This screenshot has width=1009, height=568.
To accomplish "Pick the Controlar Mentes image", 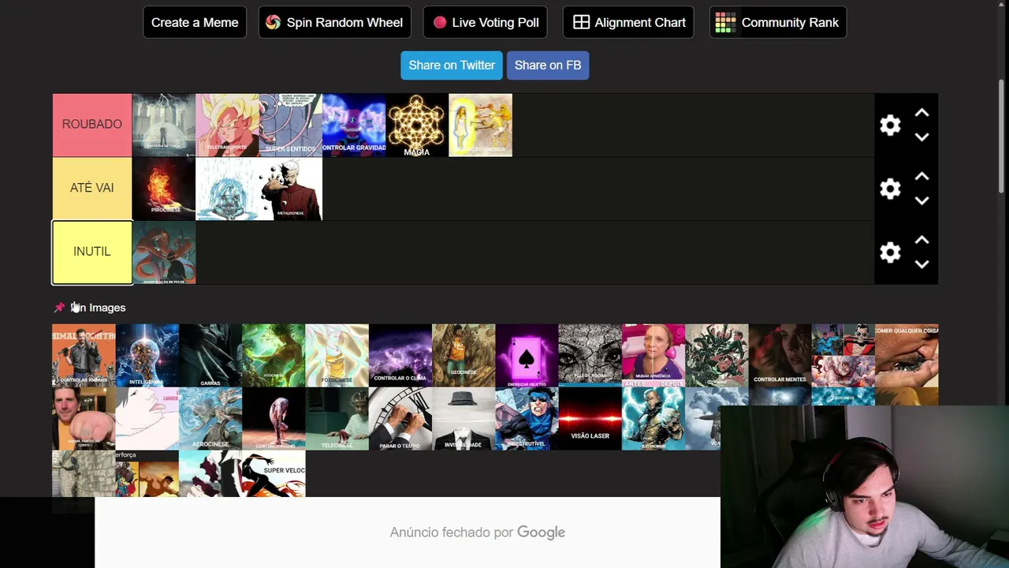I will point(780,355).
